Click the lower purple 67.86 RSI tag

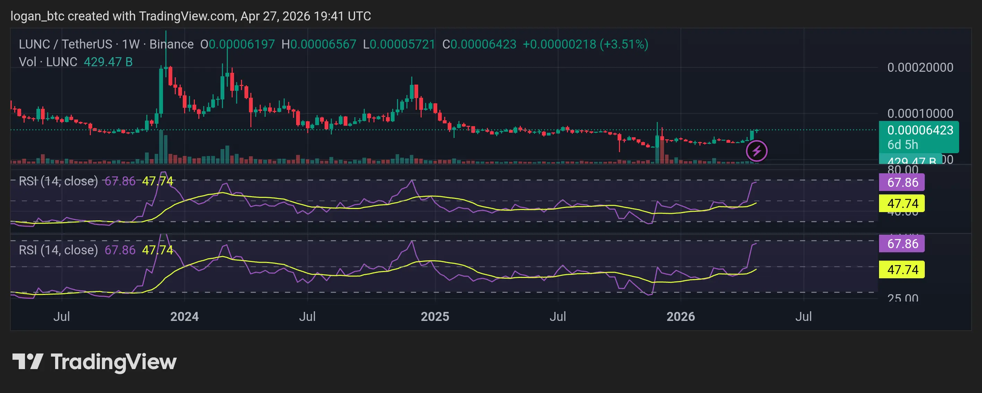[902, 244]
